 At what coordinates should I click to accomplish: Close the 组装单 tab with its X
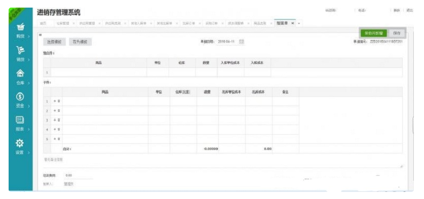pos(293,23)
